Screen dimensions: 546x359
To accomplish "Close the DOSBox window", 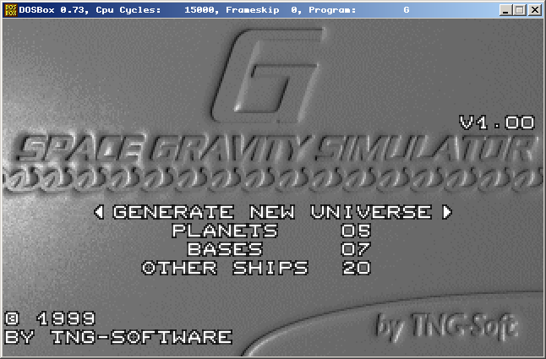I will coord(534,10).
